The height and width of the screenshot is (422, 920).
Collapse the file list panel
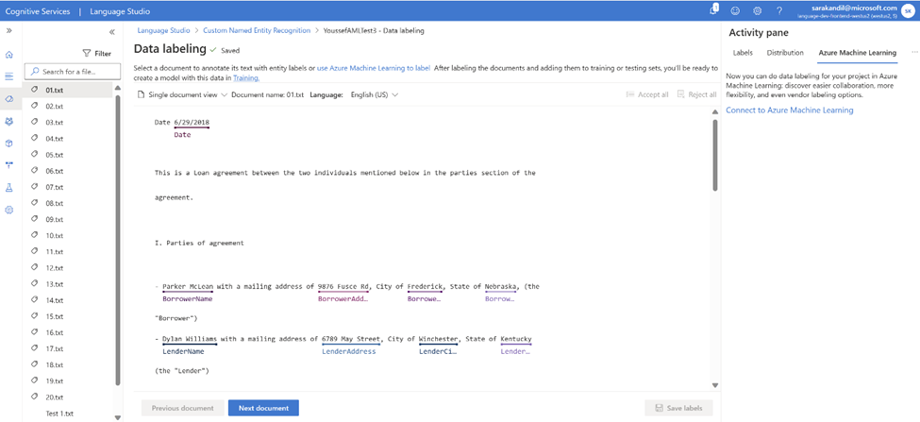[112, 32]
